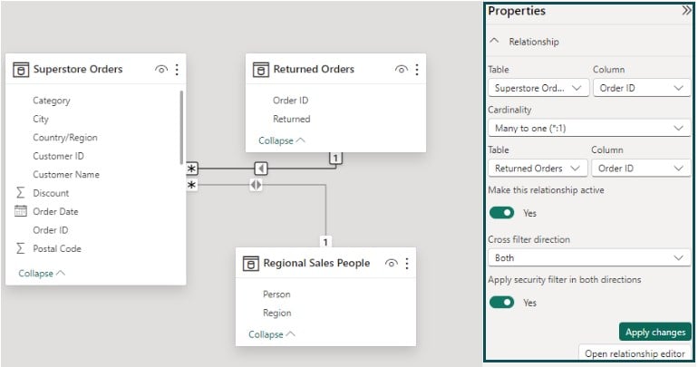Select Region field in Regional Sales People
This screenshot has width=698, height=367.
tap(276, 313)
